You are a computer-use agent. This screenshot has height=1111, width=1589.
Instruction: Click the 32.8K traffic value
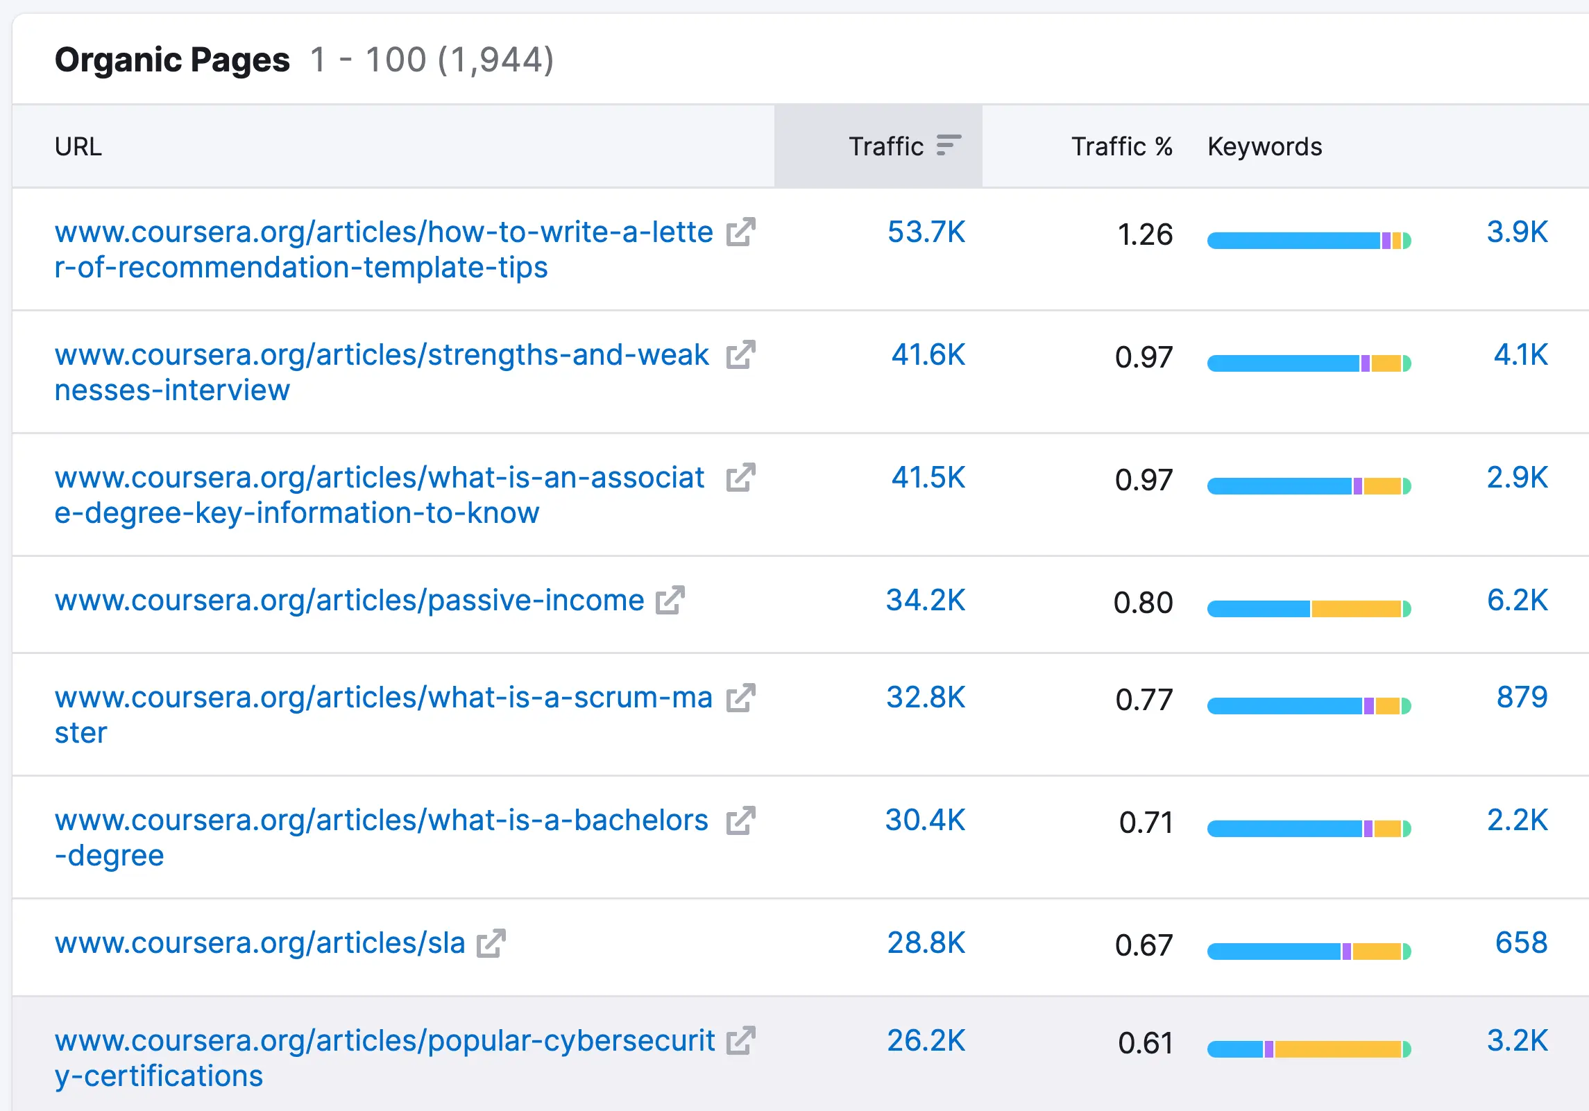[926, 698]
